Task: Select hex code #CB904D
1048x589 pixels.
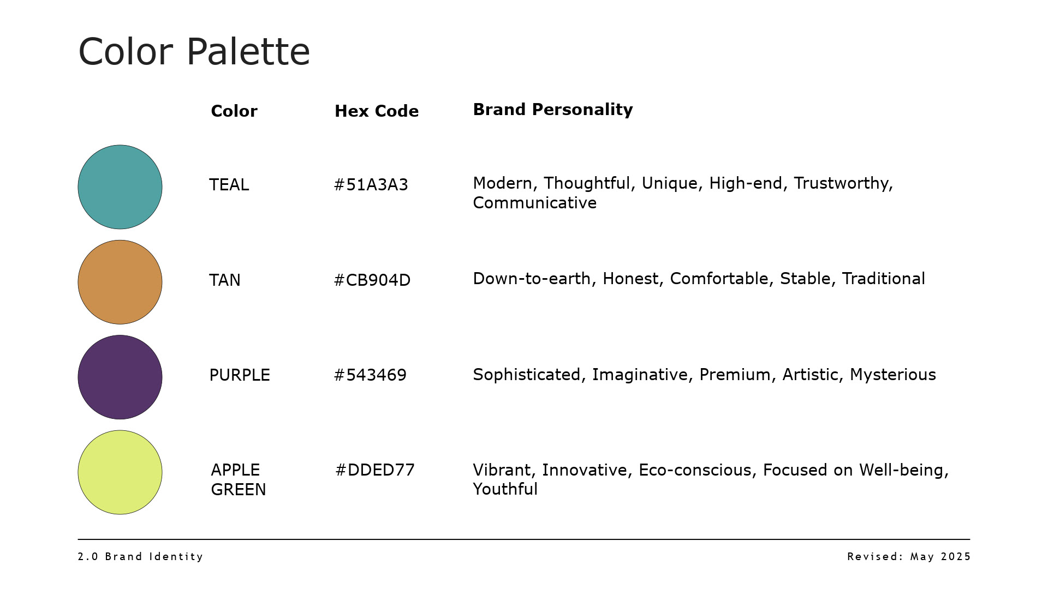Action: 372,280
